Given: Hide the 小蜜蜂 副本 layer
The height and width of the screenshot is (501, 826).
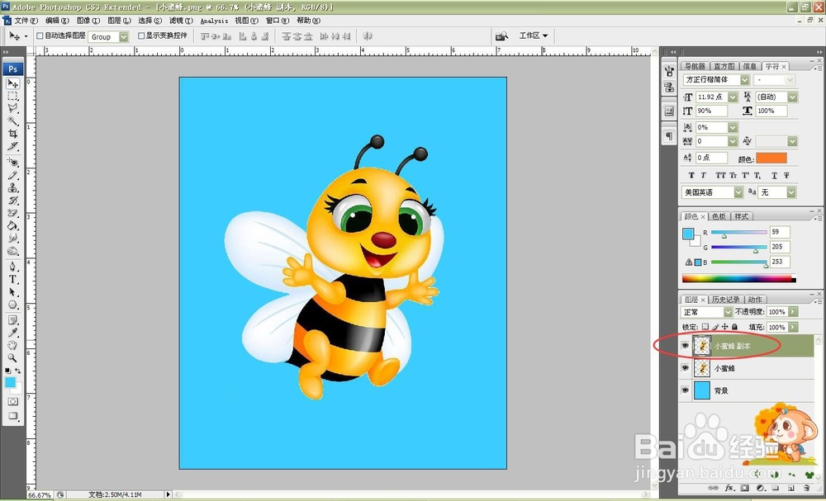Looking at the screenshot, I should [x=685, y=346].
